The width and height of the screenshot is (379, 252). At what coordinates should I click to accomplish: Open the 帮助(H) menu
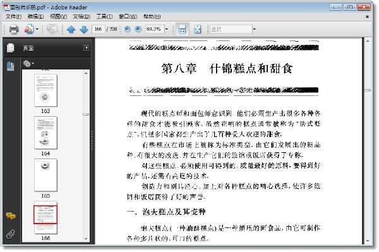pyautogui.click(x=152, y=16)
